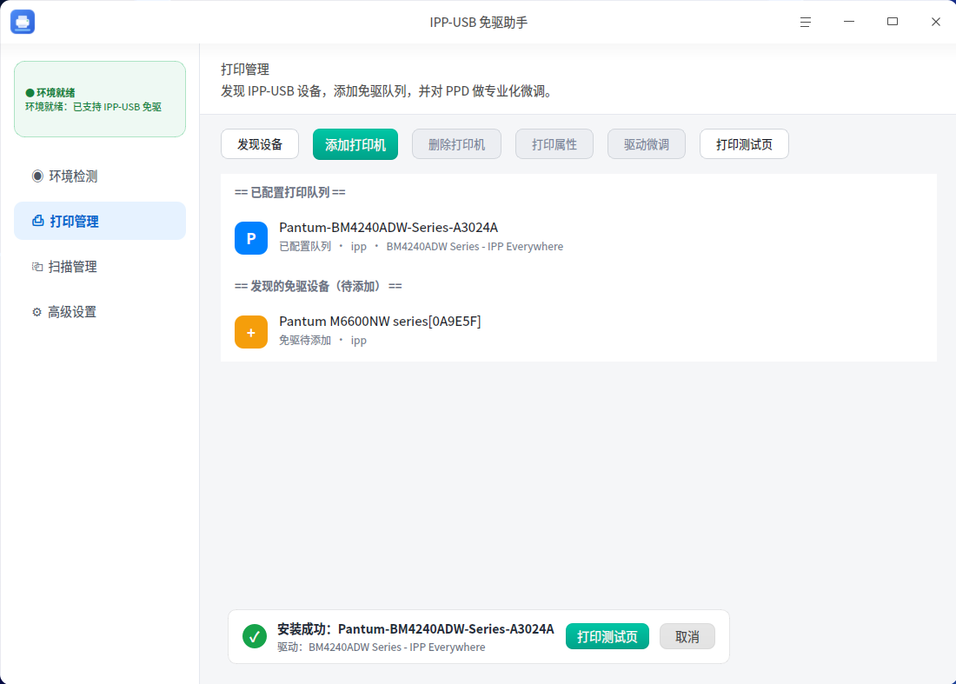Click the blue P printer queue icon
956x684 pixels.
click(251, 238)
